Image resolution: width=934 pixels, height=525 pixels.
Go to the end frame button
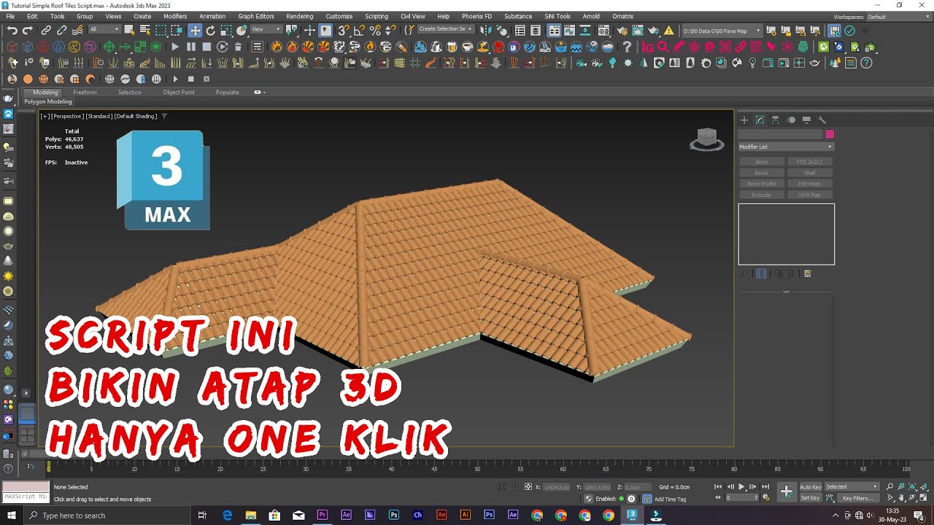pos(765,486)
